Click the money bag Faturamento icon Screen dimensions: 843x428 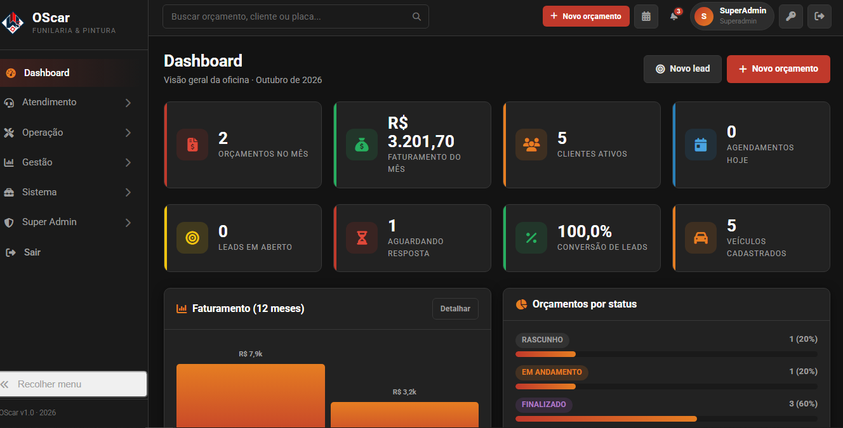(362, 145)
